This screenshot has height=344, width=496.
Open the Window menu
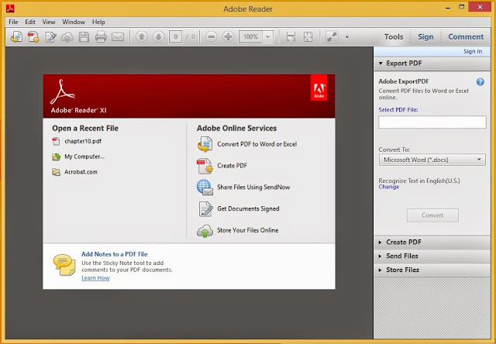point(74,22)
